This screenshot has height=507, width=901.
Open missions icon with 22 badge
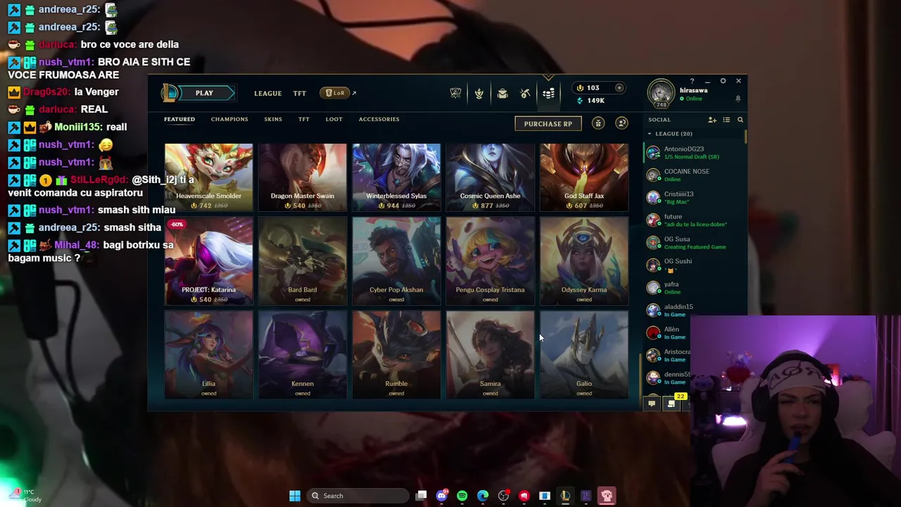click(x=672, y=403)
